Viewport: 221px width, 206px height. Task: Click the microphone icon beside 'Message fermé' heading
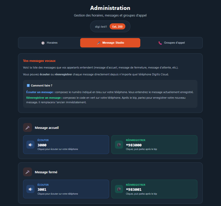[27, 172]
